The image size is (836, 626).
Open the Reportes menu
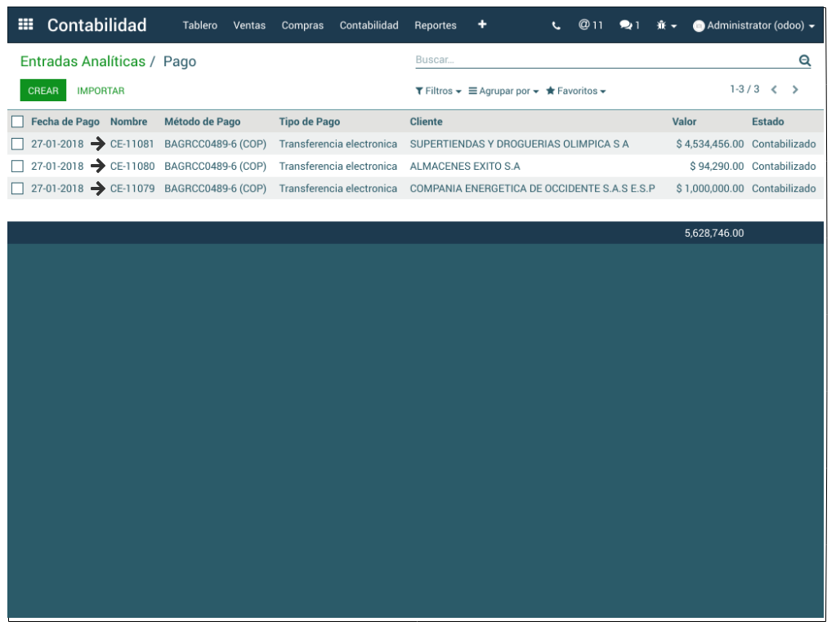click(x=435, y=25)
